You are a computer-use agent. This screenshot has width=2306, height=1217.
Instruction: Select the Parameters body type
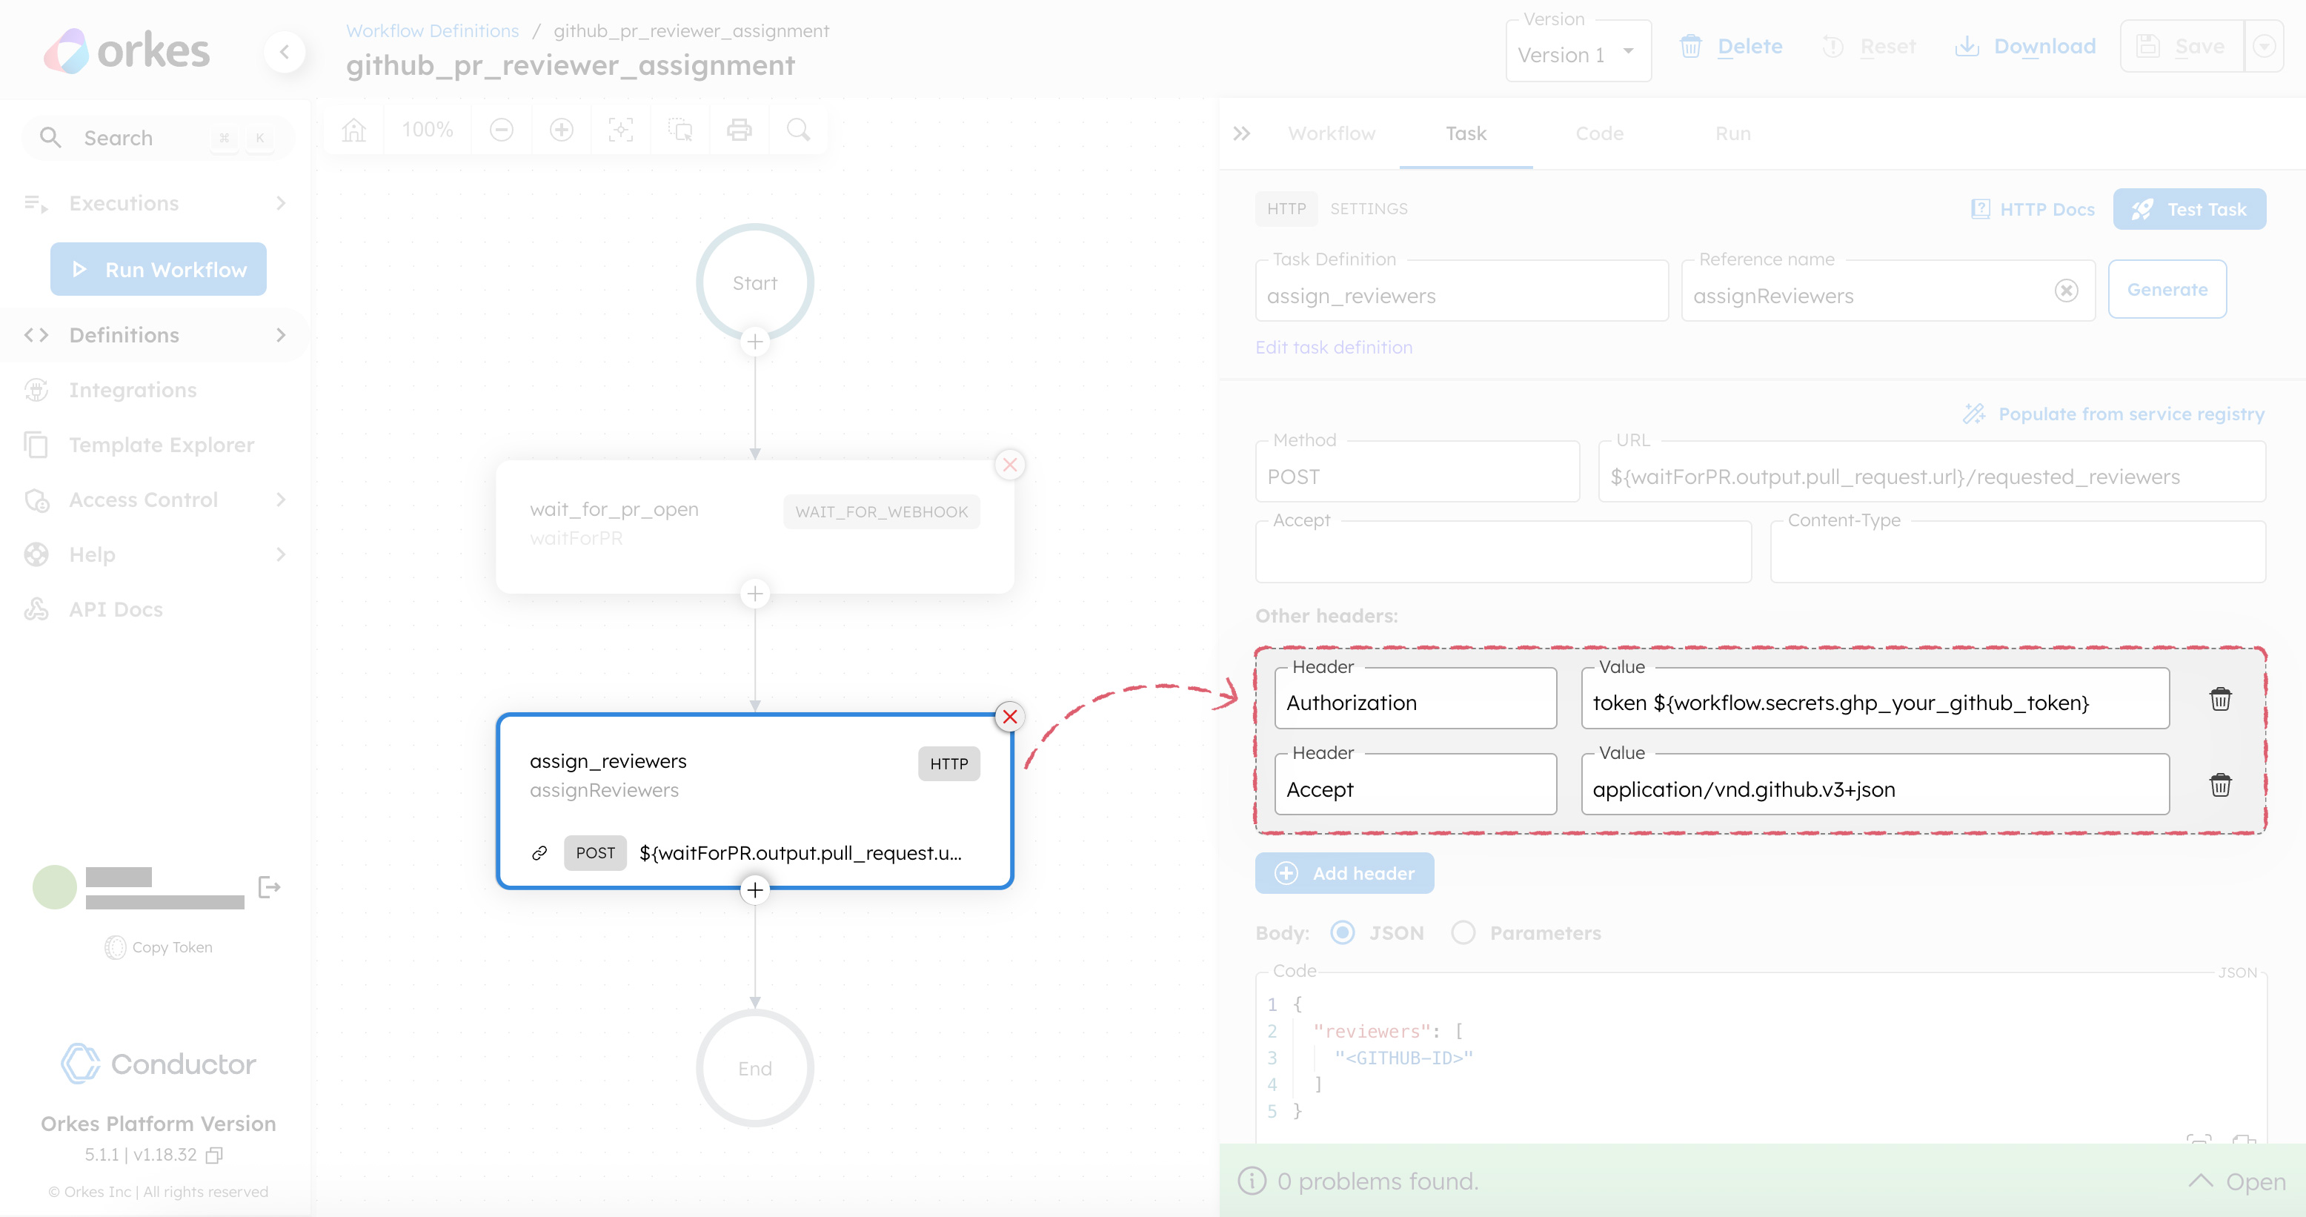(1463, 932)
